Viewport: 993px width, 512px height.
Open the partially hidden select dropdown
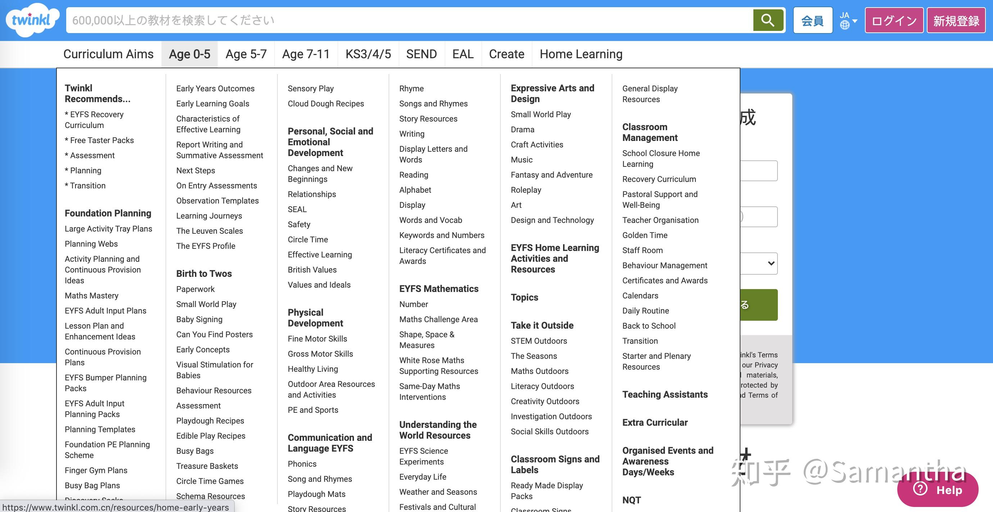759,264
